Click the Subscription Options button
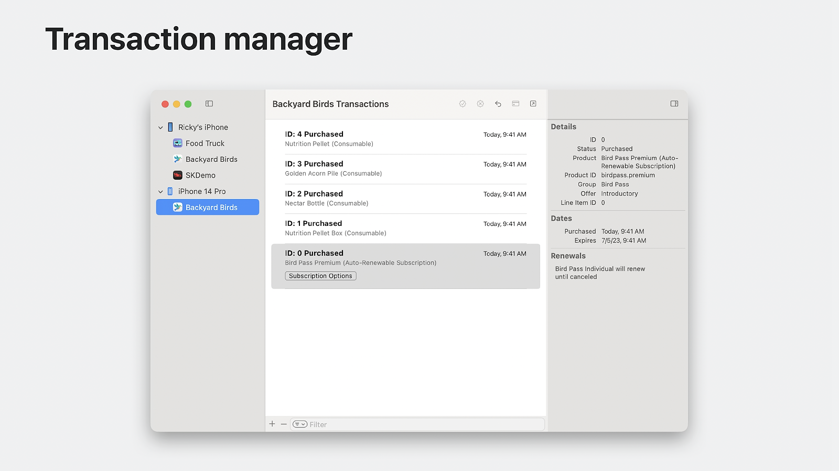Image resolution: width=839 pixels, height=471 pixels. (x=320, y=276)
